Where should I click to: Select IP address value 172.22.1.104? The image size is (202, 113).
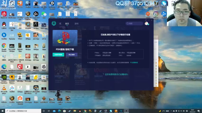(107, 53)
